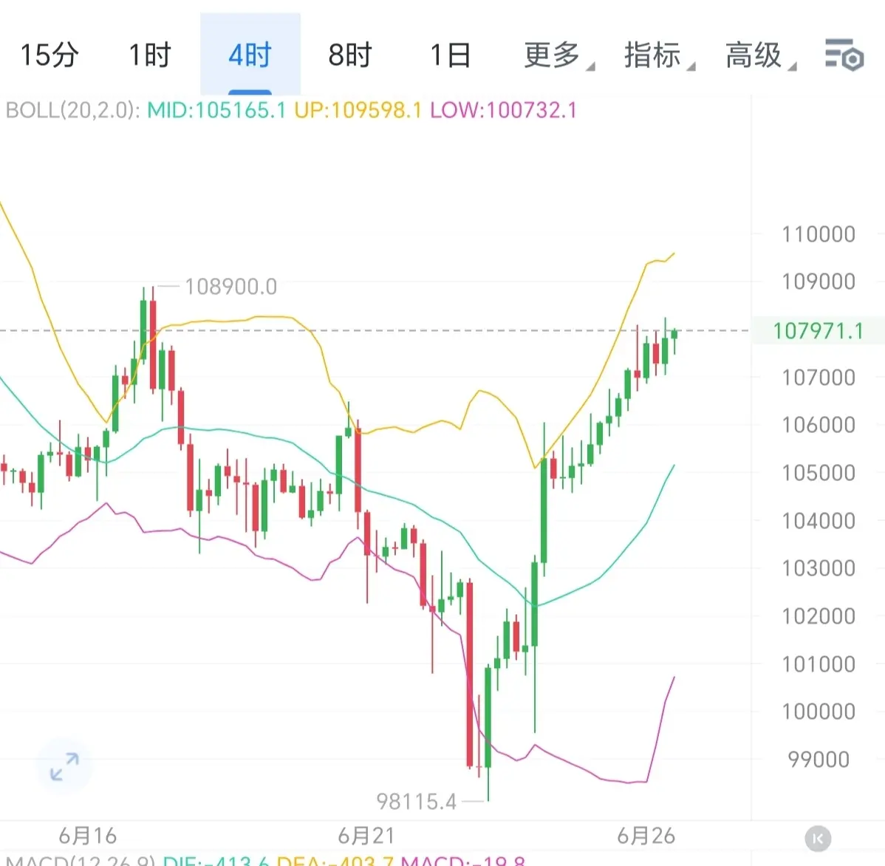Select the 4时 timeframe tab
Screen dimensions: 885x866
(250, 55)
